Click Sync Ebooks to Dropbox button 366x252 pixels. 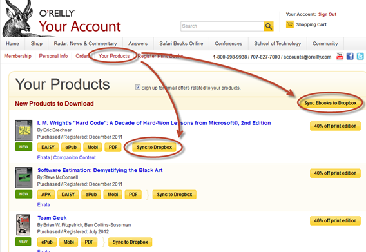(x=330, y=103)
